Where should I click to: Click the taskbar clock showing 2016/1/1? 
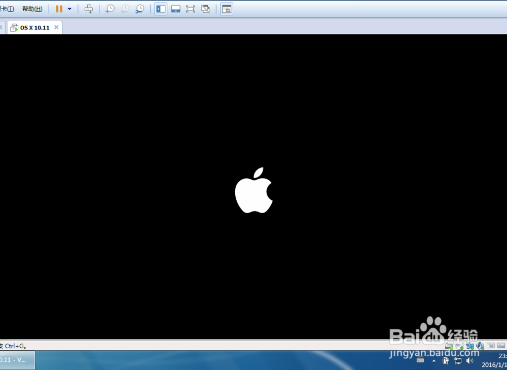coord(494,360)
